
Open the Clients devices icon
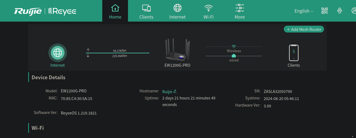(x=146, y=8)
